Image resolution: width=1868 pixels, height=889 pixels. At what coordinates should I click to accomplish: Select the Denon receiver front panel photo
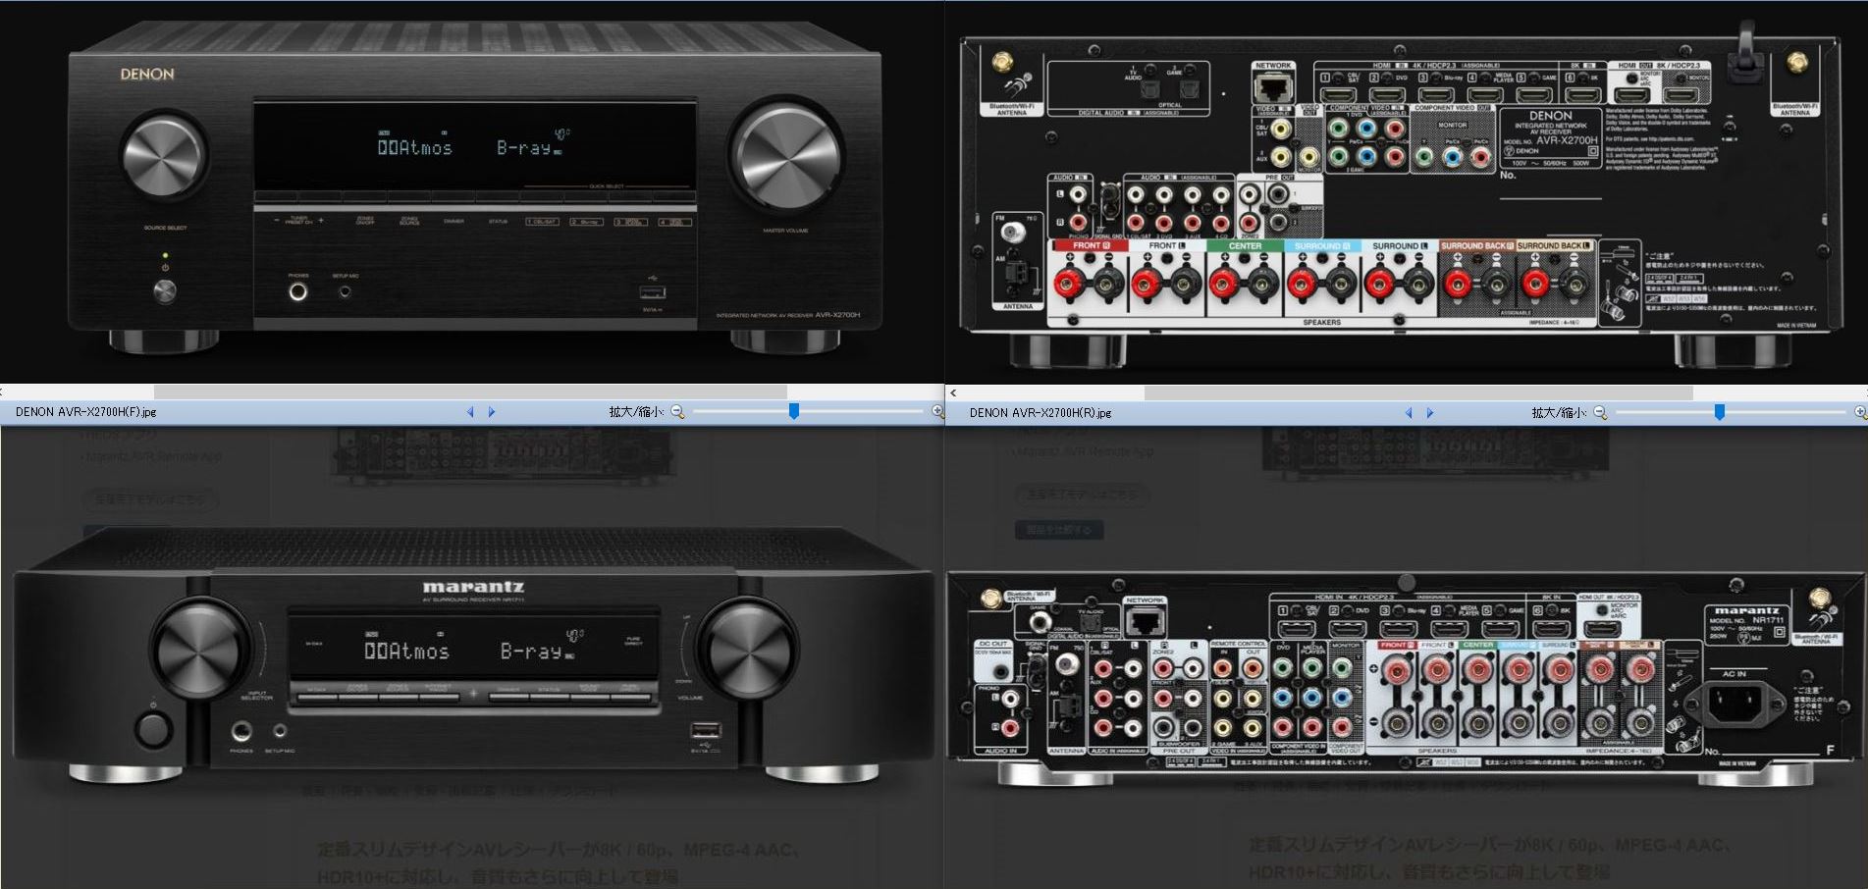475,187
